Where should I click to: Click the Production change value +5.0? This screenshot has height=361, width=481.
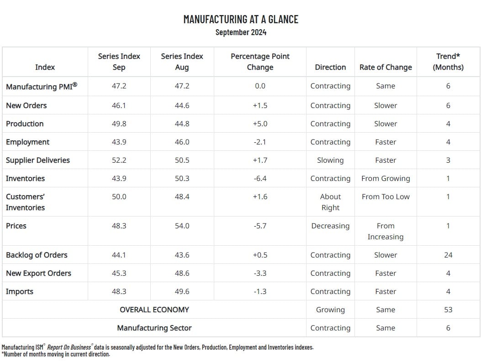coord(260,124)
